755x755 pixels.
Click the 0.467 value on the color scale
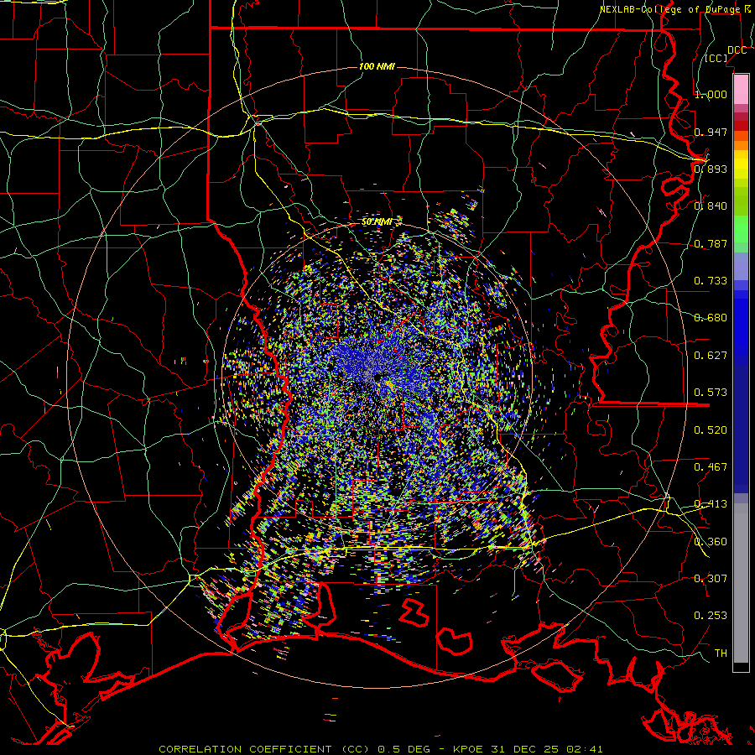pos(711,466)
